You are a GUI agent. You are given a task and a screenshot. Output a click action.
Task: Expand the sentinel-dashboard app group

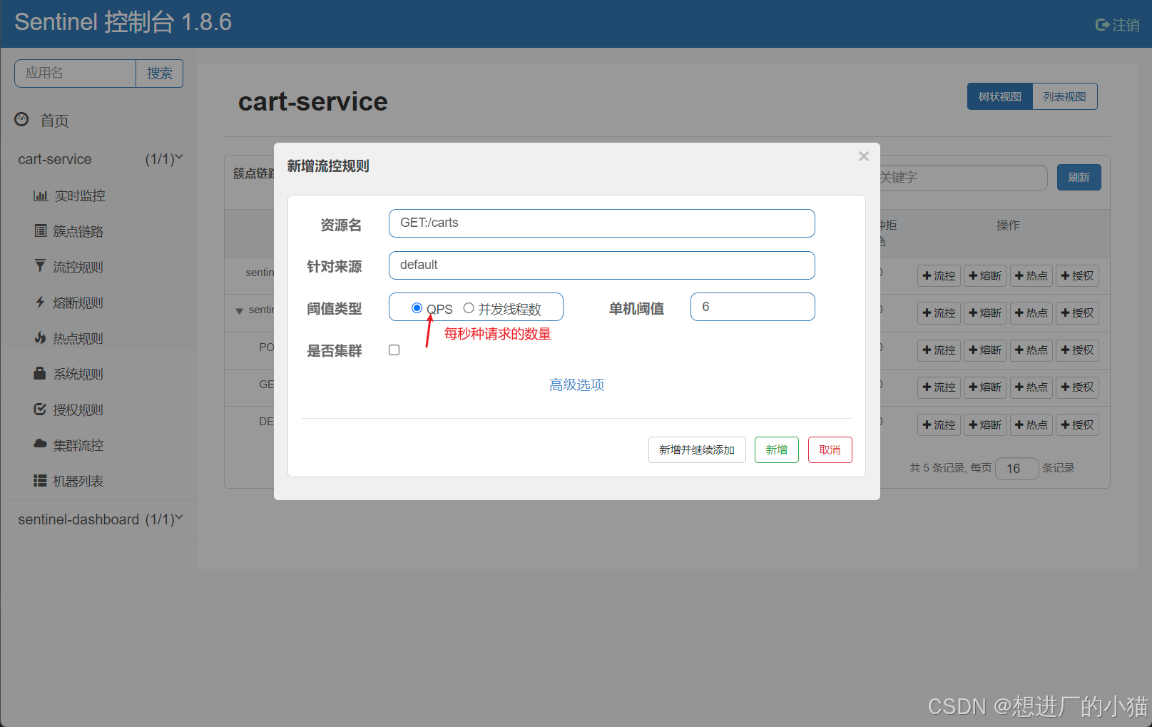point(100,519)
